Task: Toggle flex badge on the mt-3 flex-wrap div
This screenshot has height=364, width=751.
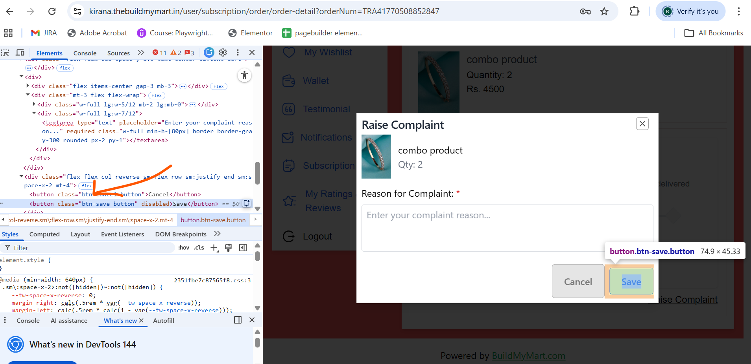Action: click(x=157, y=95)
